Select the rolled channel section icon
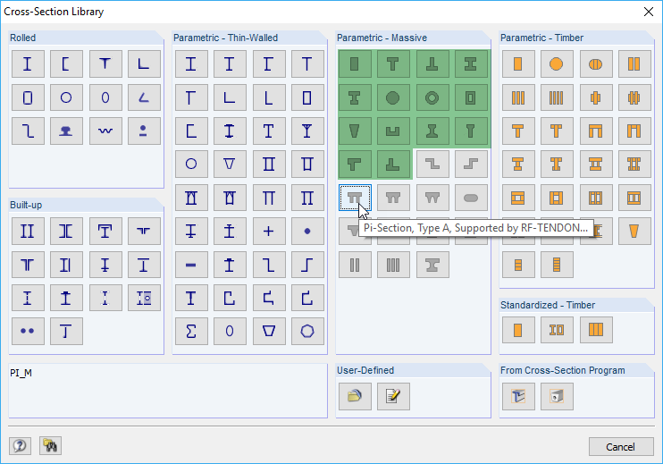This screenshot has width=663, height=464. (x=66, y=63)
